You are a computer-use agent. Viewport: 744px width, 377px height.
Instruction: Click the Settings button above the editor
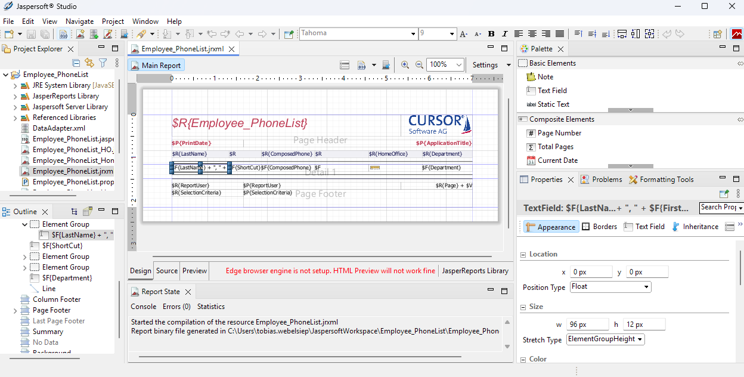click(x=485, y=65)
